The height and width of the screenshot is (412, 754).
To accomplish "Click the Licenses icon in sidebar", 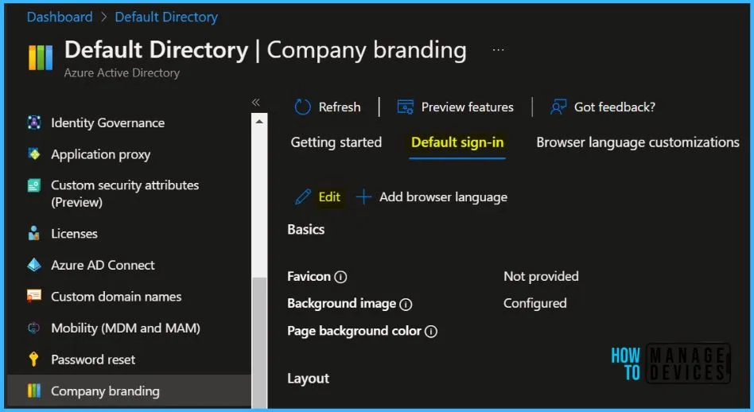I will tap(33, 233).
